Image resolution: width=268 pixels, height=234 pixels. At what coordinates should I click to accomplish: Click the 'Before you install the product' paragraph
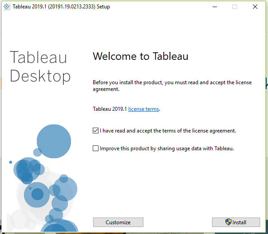(172, 86)
